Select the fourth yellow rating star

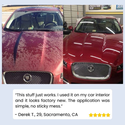104,115
